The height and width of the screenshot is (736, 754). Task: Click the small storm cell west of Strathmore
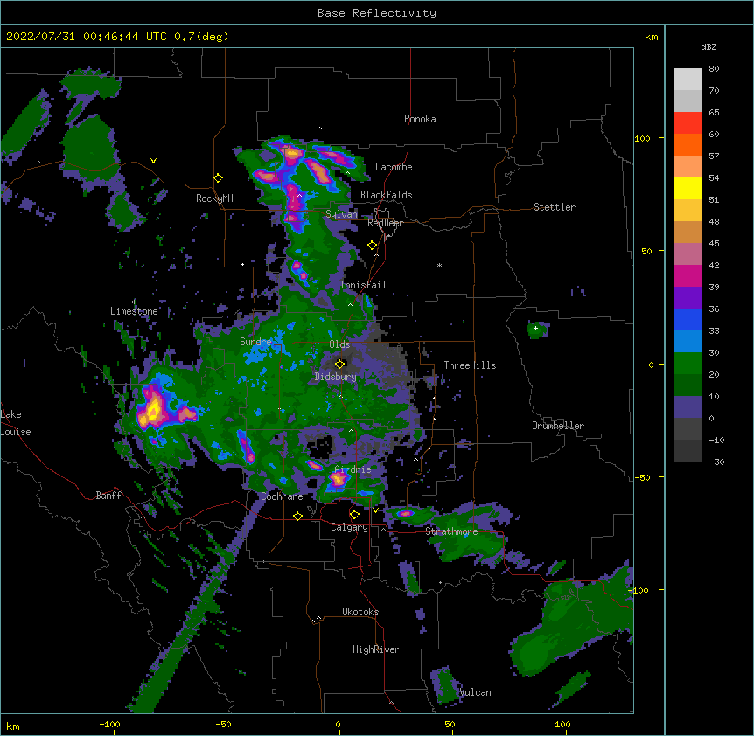click(405, 514)
